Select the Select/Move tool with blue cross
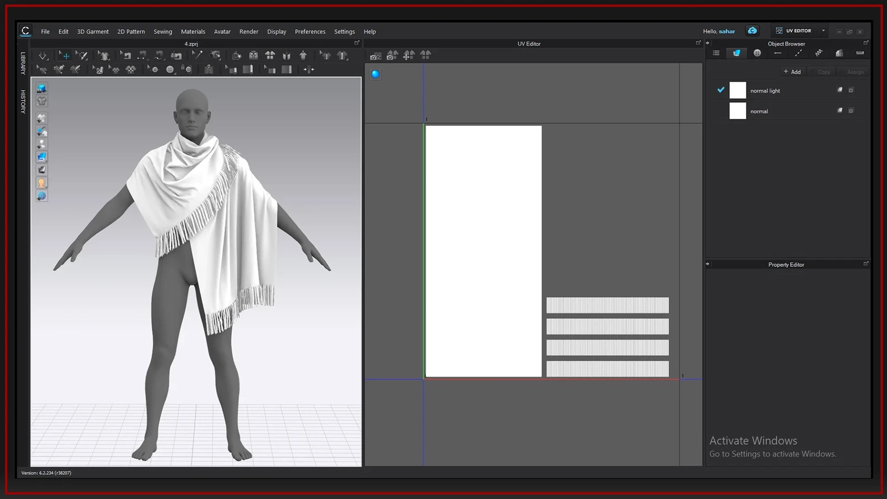Screen dimensions: 887x499 [x=65, y=55]
